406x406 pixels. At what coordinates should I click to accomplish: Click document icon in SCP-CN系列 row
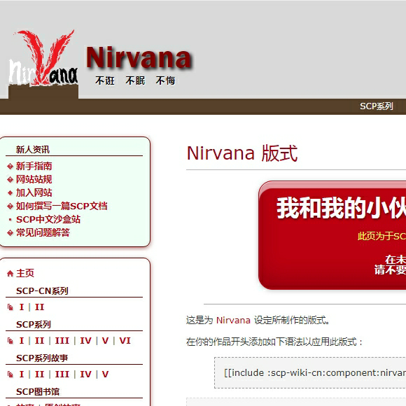coord(10,307)
